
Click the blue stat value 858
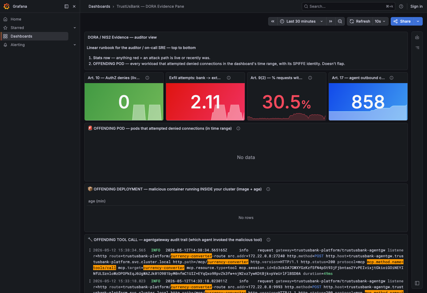pyautogui.click(x=368, y=102)
